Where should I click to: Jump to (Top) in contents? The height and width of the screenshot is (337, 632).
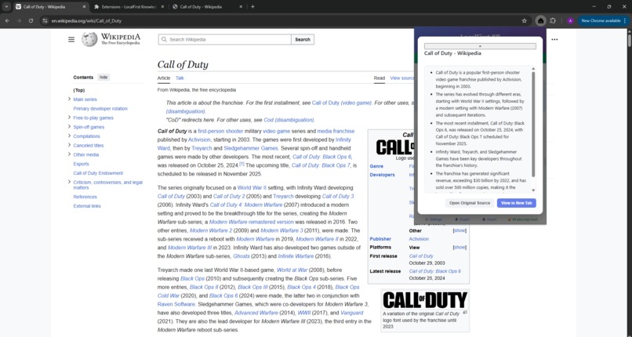click(79, 90)
